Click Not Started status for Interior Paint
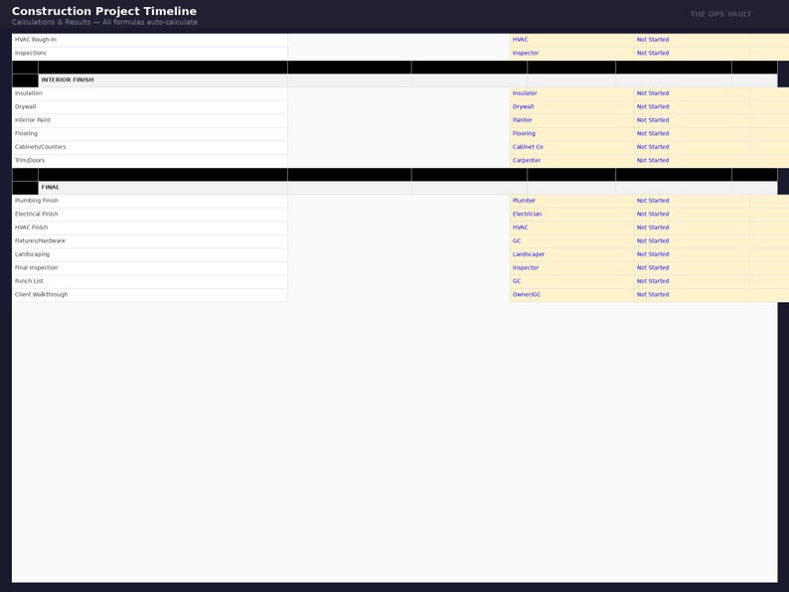The height and width of the screenshot is (592, 789). coord(692,120)
